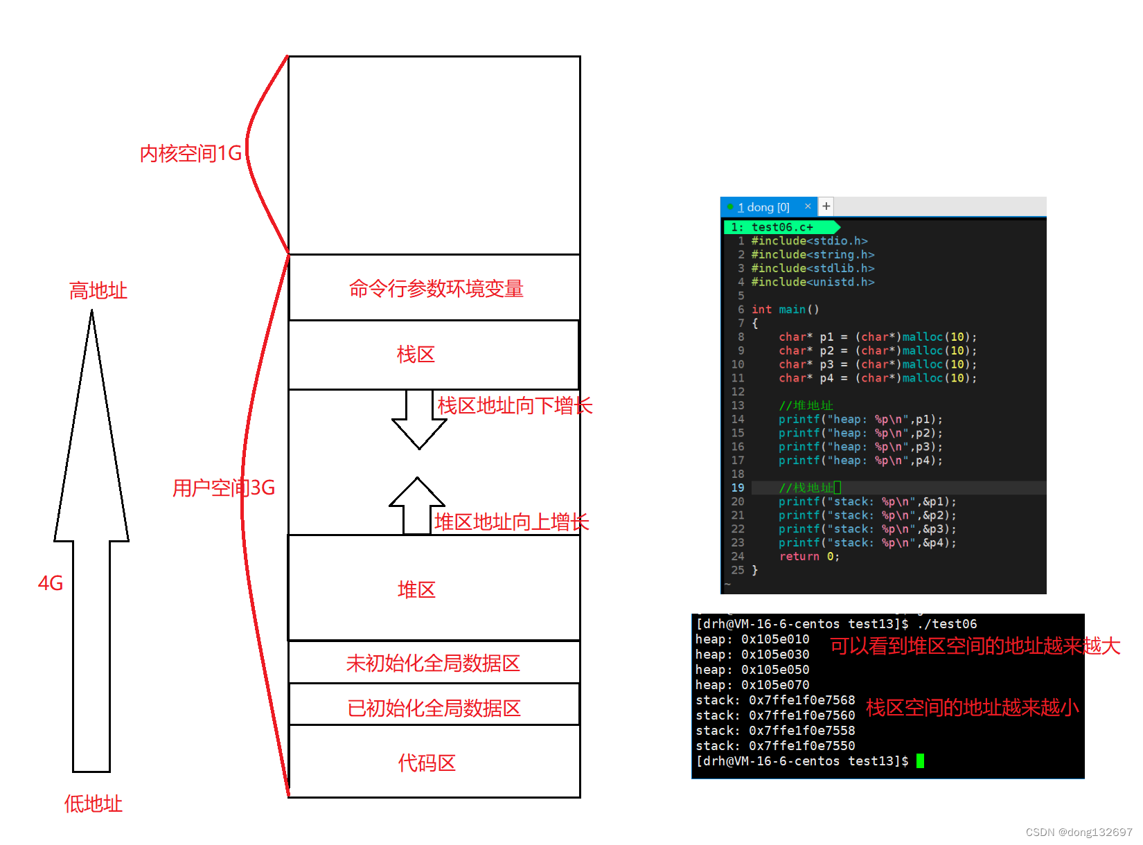
Task: Click the './test06' command in the terminal
Action: pos(947,624)
